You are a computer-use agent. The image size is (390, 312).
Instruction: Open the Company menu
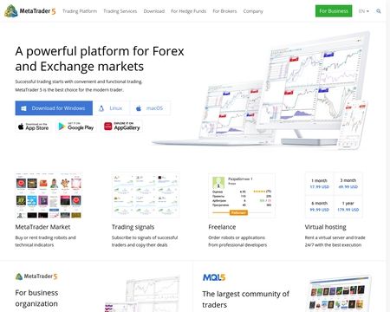coord(253,11)
